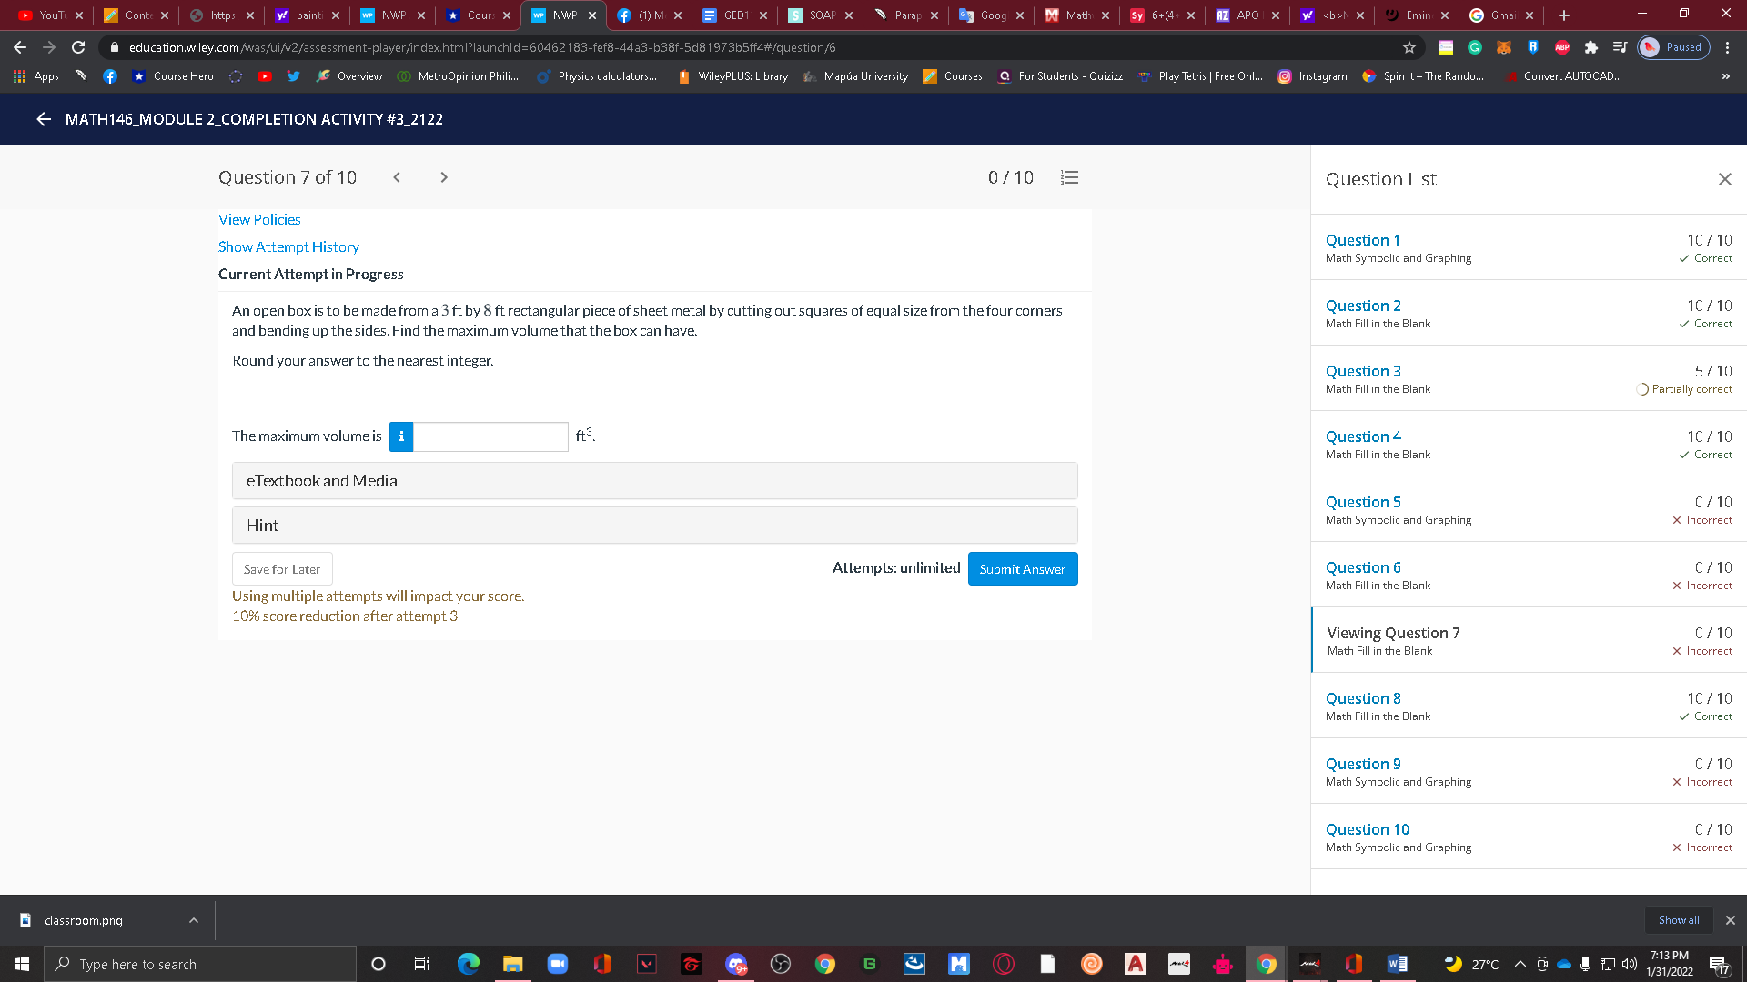Click Submit Answer button

click(1022, 569)
